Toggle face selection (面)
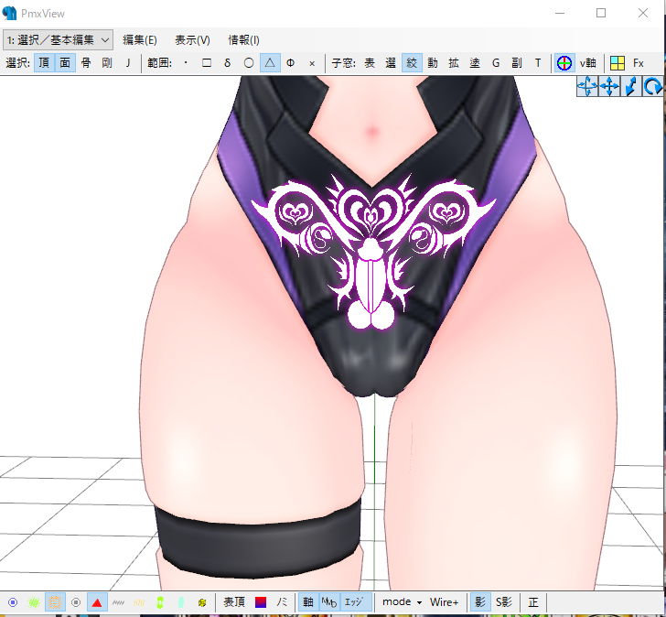 click(65, 63)
